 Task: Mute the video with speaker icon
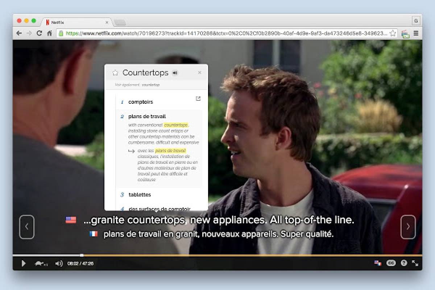pyautogui.click(x=59, y=264)
